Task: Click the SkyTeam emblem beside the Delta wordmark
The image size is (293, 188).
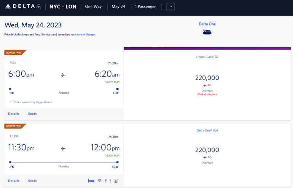Action: pos(39,6)
